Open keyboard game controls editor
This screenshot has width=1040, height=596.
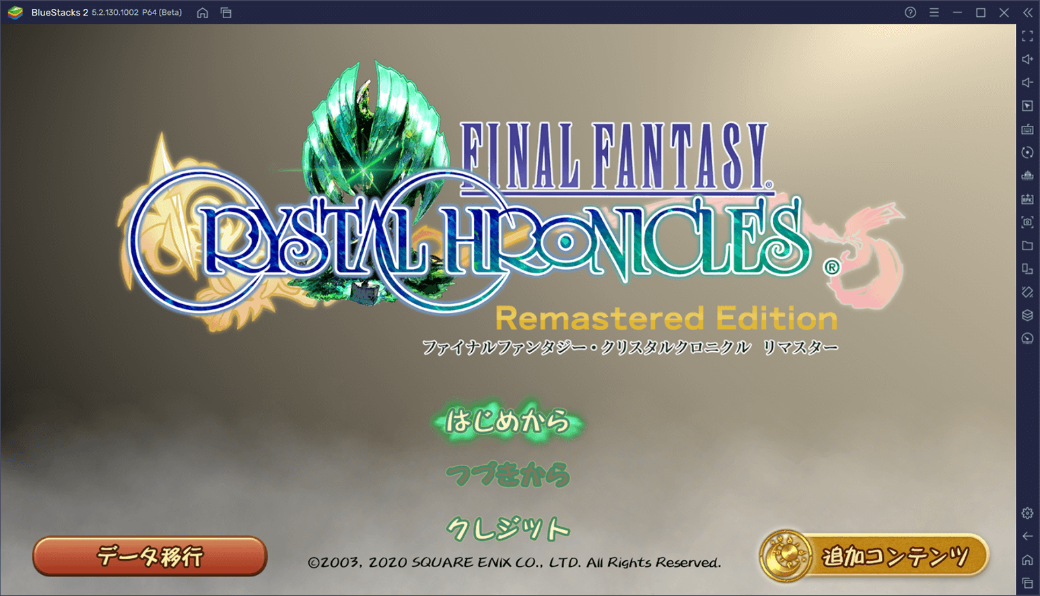pyautogui.click(x=1027, y=129)
